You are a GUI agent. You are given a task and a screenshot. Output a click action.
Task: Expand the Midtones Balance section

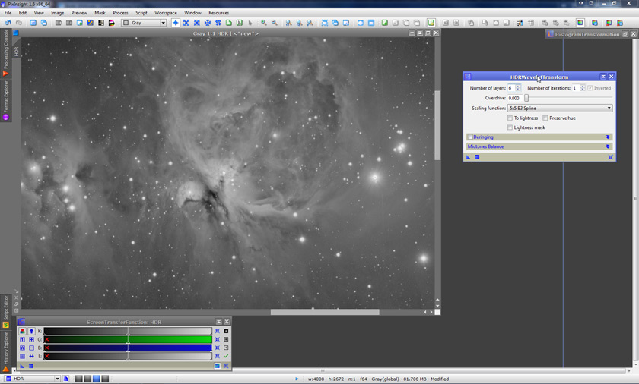tap(608, 146)
